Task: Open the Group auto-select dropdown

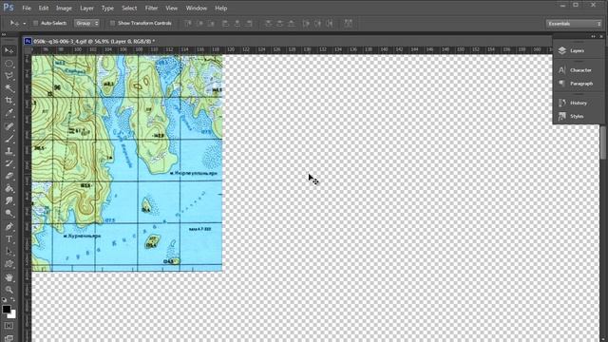Action: [86, 23]
